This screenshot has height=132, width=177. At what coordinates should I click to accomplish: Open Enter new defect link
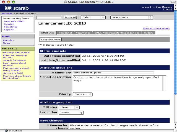coord(14,21)
